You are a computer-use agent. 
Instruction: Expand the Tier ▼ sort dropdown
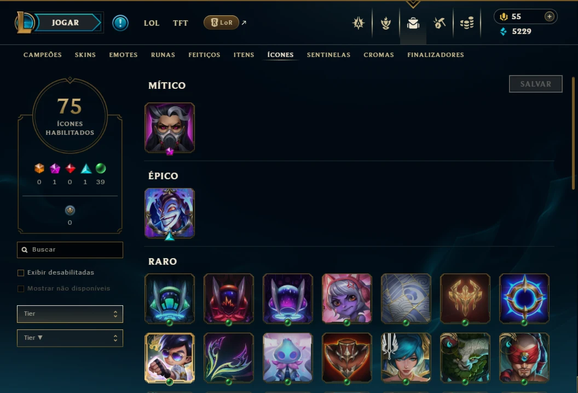coord(70,338)
